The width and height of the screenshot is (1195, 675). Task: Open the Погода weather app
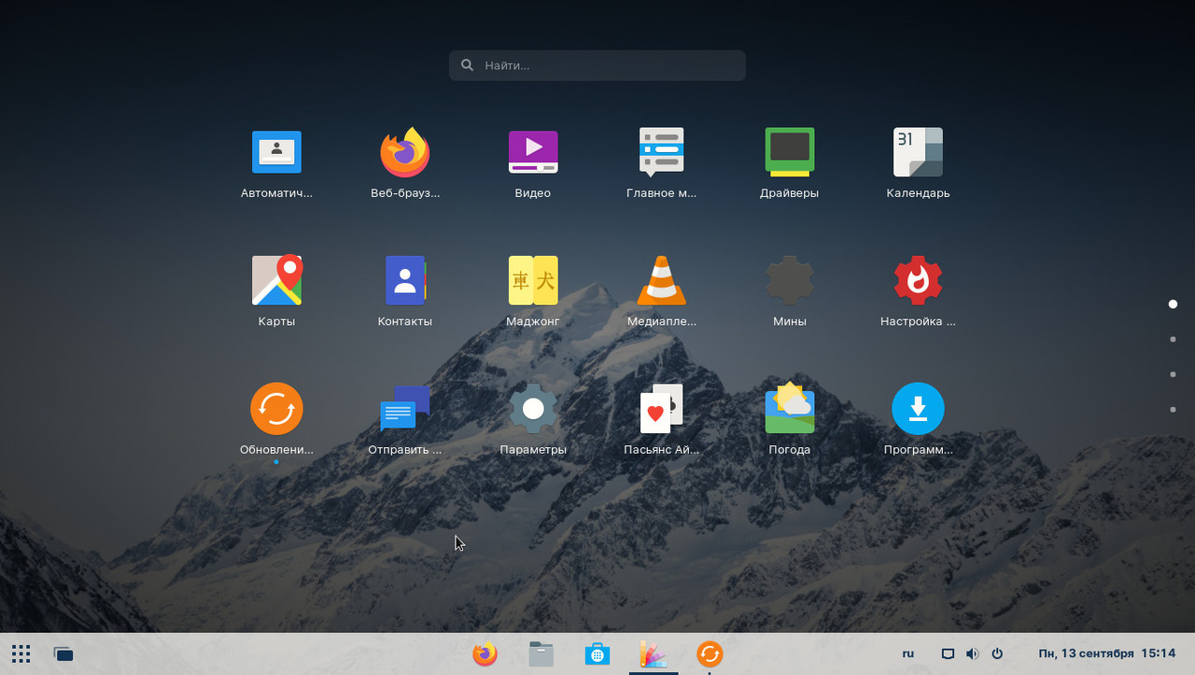coord(790,409)
